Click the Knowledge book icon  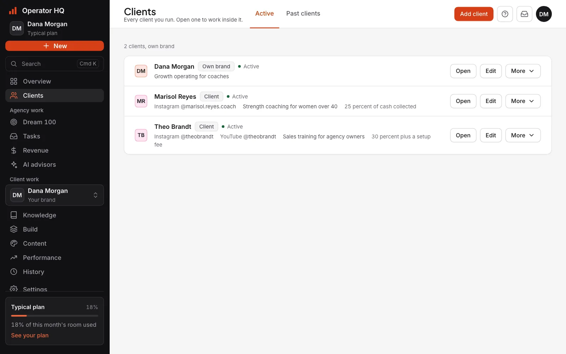click(14, 215)
